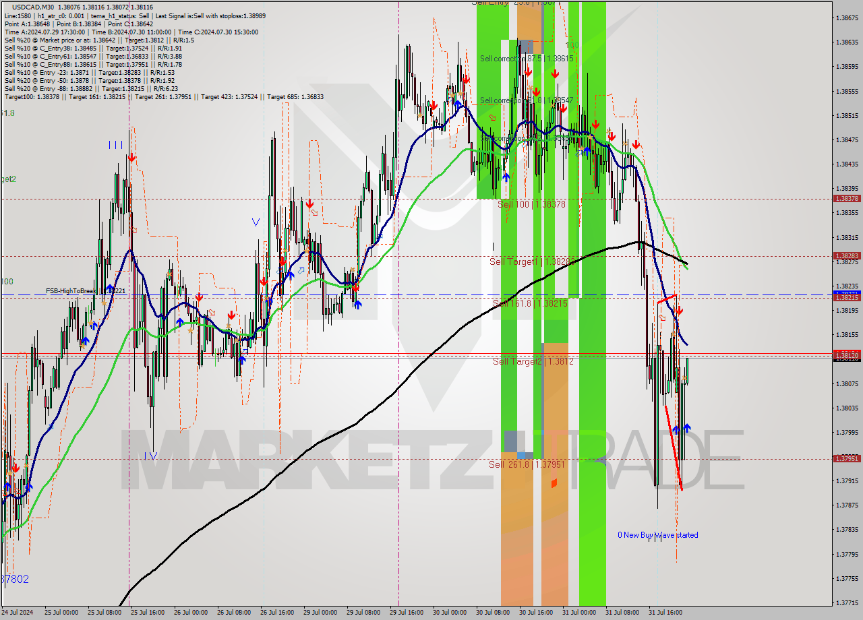Click the red 1.38283 price tag
This screenshot has height=620, width=863.
[847, 256]
